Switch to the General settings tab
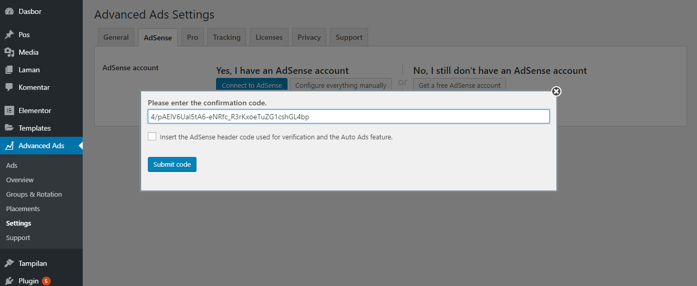697x286 pixels. (x=116, y=37)
